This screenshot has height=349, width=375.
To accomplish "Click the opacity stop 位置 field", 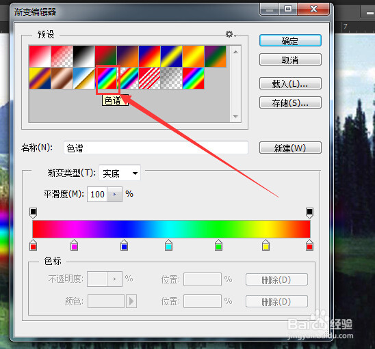I will pyautogui.click(x=203, y=279).
